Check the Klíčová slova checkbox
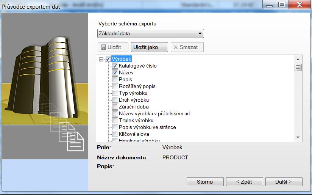 tap(115, 134)
